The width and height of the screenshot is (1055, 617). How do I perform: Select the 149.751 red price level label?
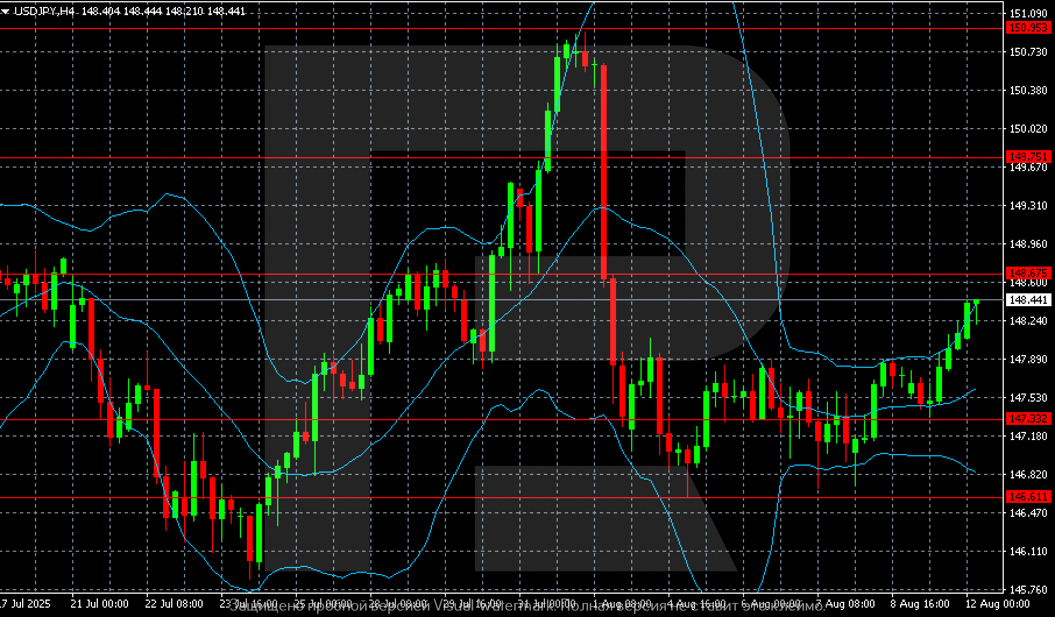click(x=1028, y=157)
